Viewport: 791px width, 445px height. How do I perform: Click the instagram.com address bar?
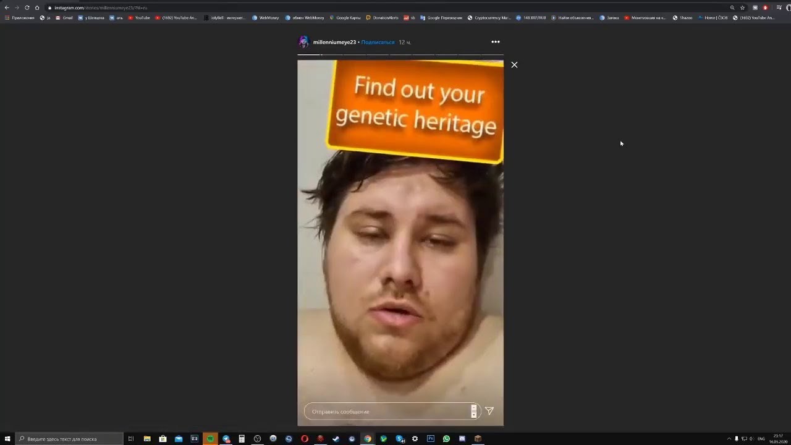click(x=389, y=7)
